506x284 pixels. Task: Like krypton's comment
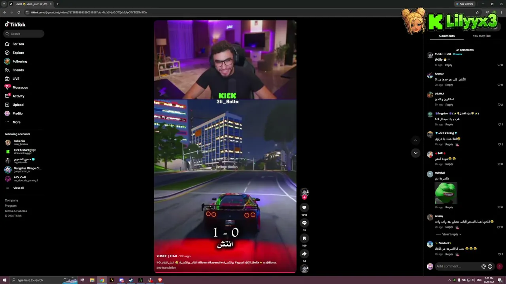[499, 125]
